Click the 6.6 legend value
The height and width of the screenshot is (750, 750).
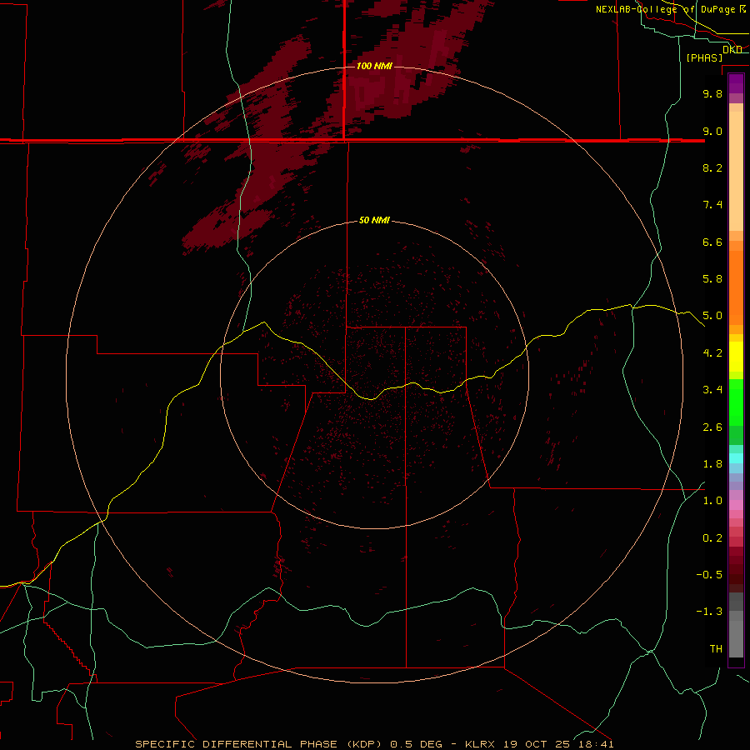coord(712,242)
